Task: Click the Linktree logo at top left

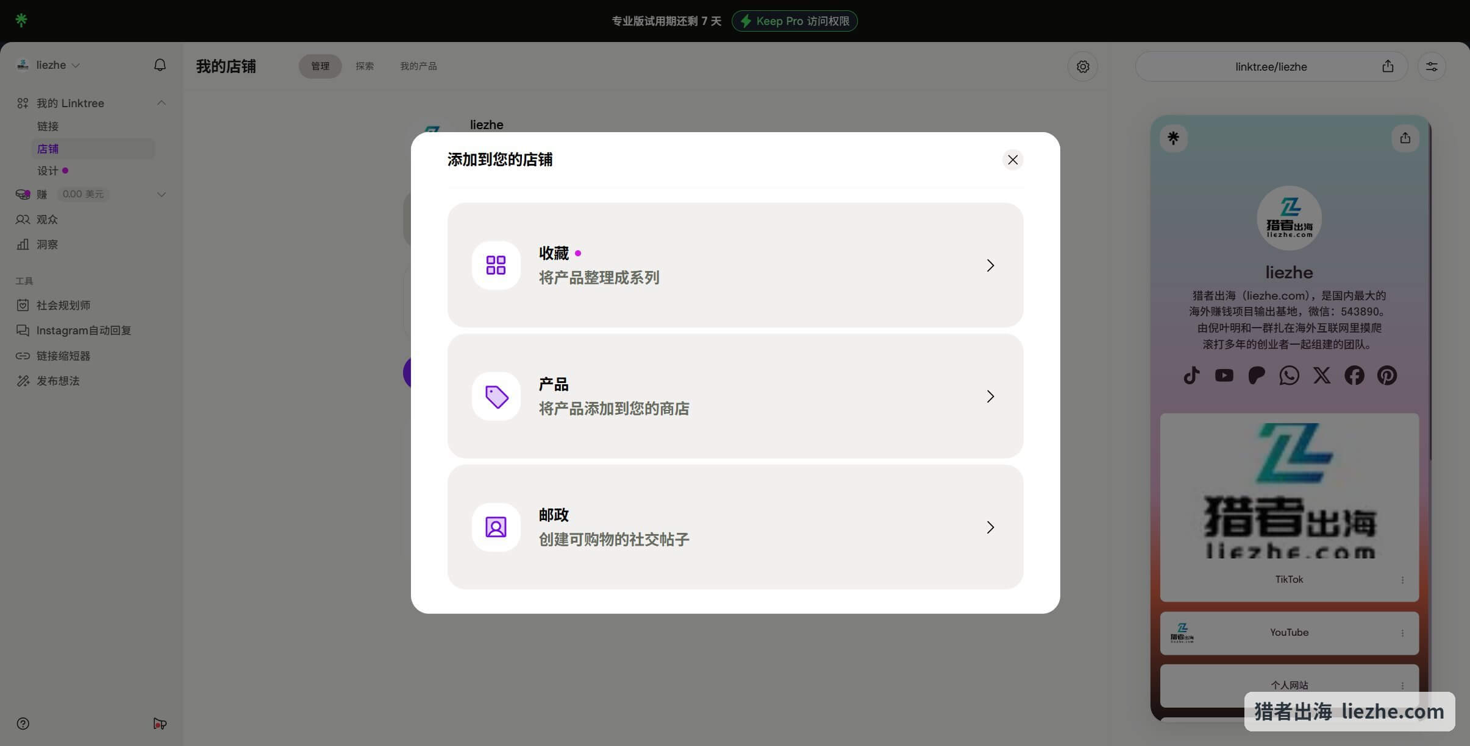Action: click(x=21, y=20)
